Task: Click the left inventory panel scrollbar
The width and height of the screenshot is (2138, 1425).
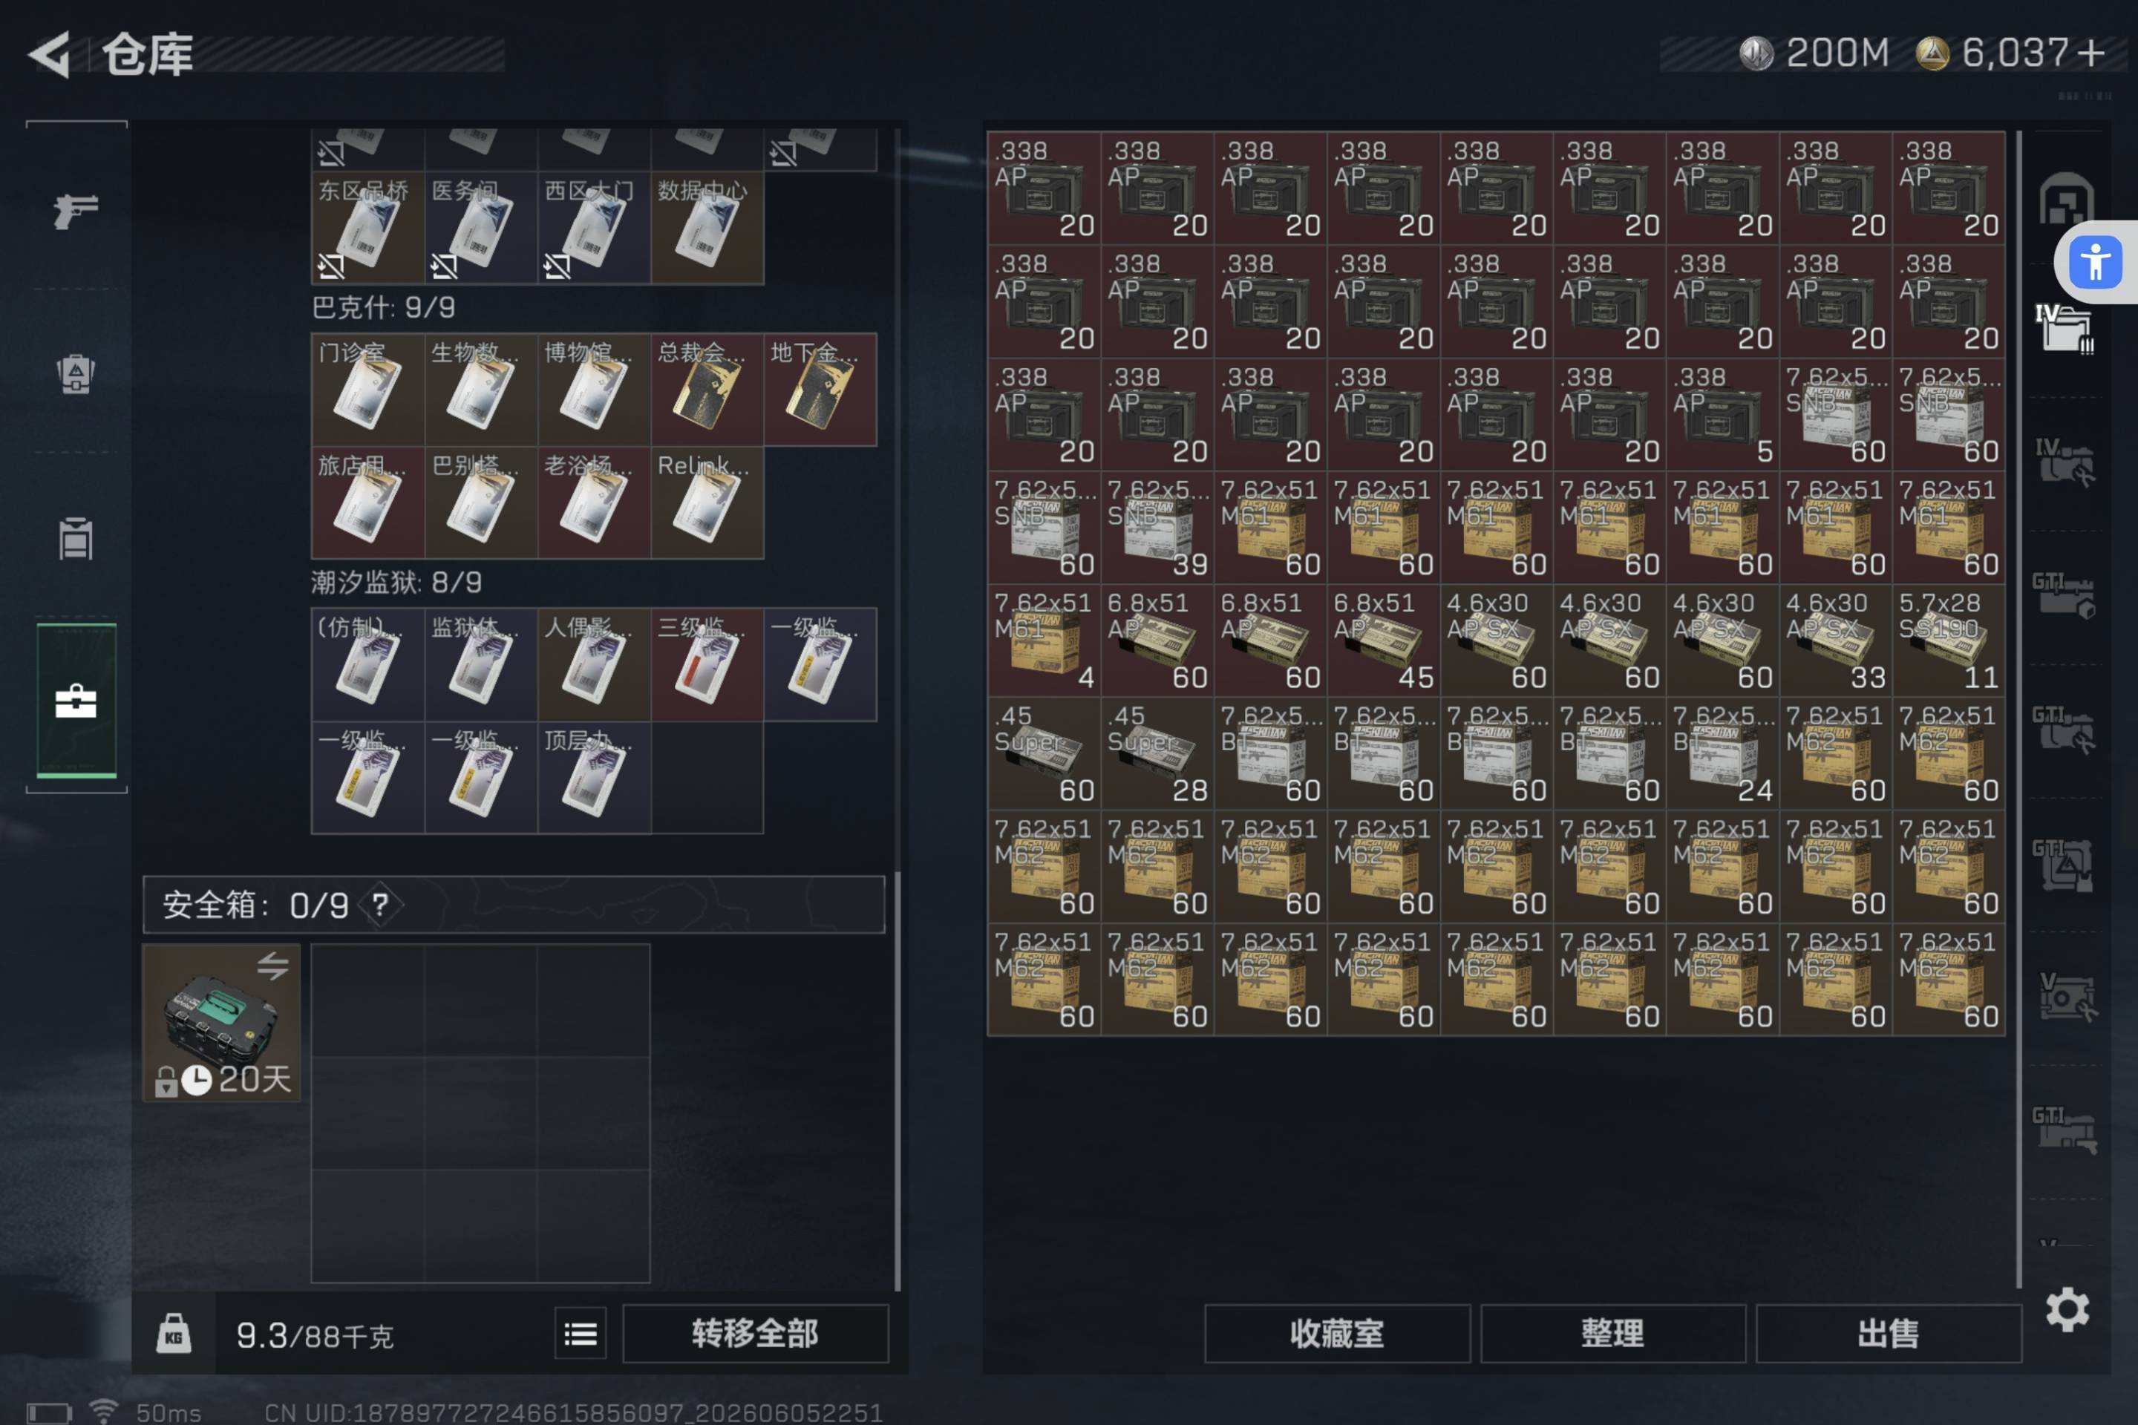Action: 898,1081
